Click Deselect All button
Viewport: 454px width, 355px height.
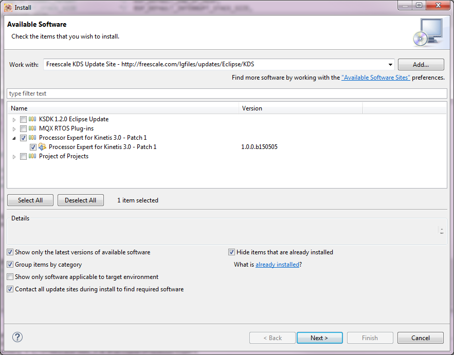tap(81, 200)
